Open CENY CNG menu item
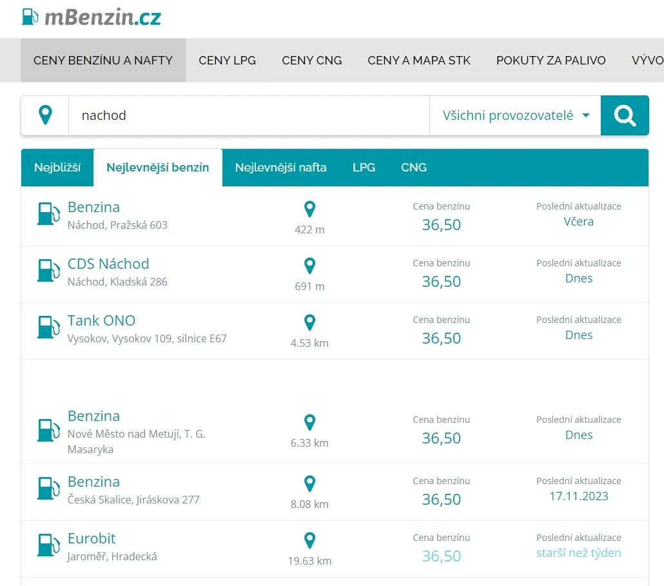The image size is (664, 586). pos(311,60)
